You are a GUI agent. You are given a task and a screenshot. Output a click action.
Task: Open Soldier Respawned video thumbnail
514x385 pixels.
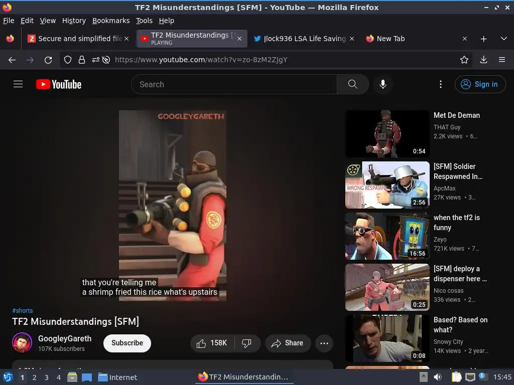[387, 185]
